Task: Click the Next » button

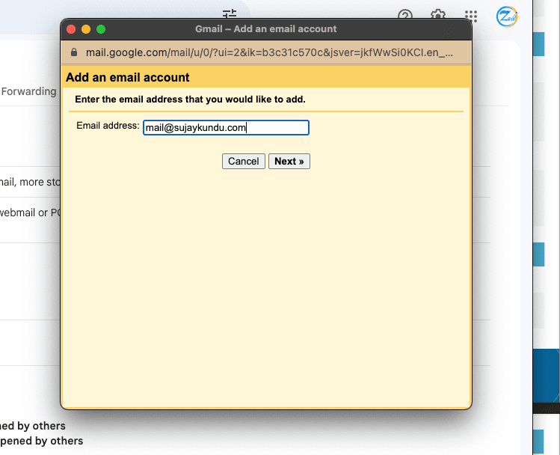Action: point(289,161)
